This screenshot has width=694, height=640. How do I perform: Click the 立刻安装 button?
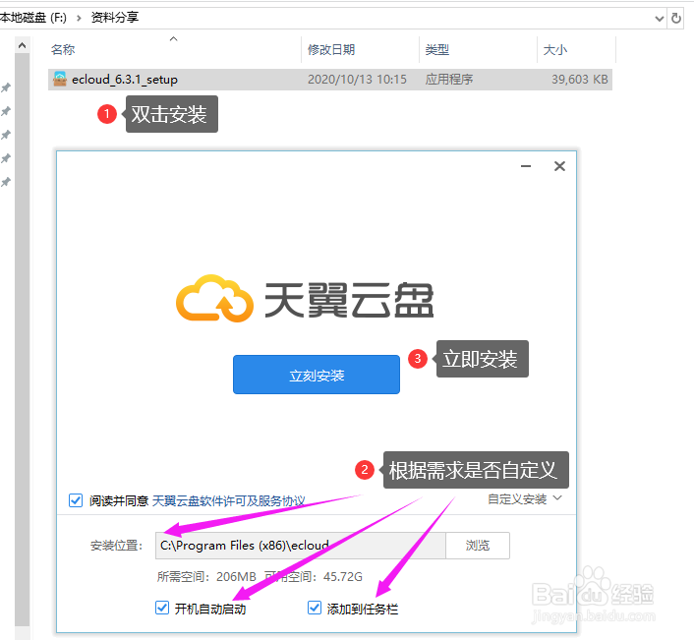click(x=317, y=375)
